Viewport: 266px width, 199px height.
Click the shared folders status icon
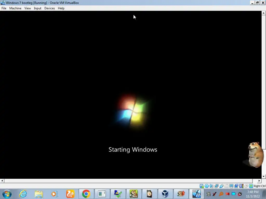[x=226, y=186]
